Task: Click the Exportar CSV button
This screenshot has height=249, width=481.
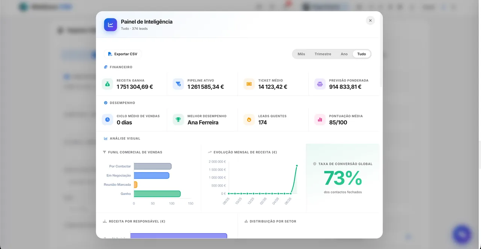Action: coord(123,54)
